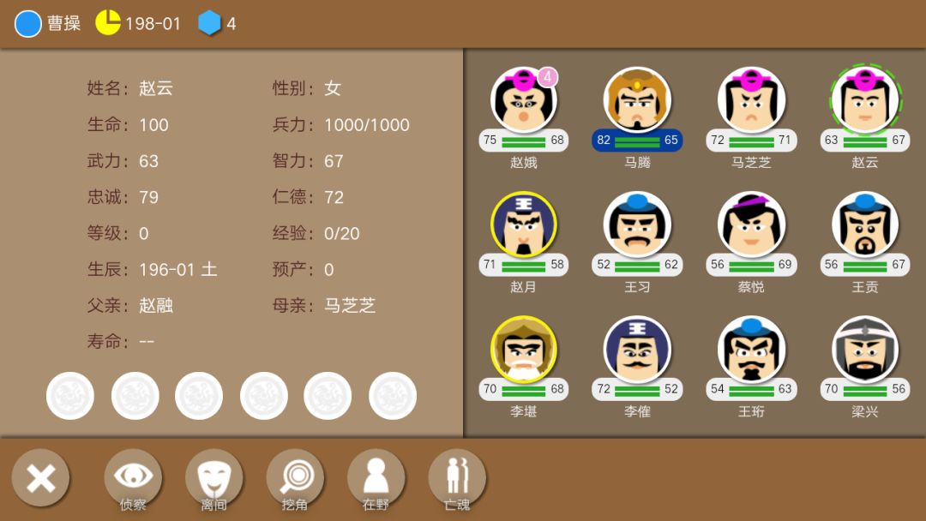Click the 忠诚 value 79
The width and height of the screenshot is (926, 521).
(149, 197)
